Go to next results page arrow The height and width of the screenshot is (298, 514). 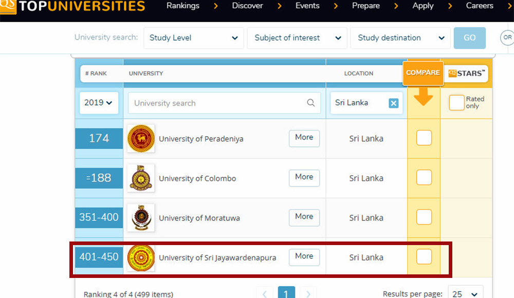[308, 294]
